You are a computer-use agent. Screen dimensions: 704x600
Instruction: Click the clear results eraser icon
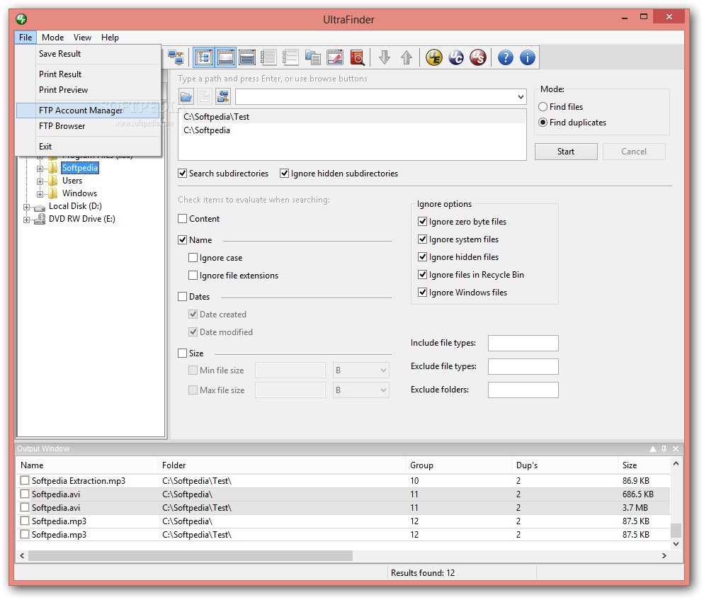(335, 57)
